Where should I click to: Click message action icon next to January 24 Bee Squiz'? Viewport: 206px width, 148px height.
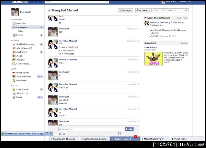coord(138,29)
